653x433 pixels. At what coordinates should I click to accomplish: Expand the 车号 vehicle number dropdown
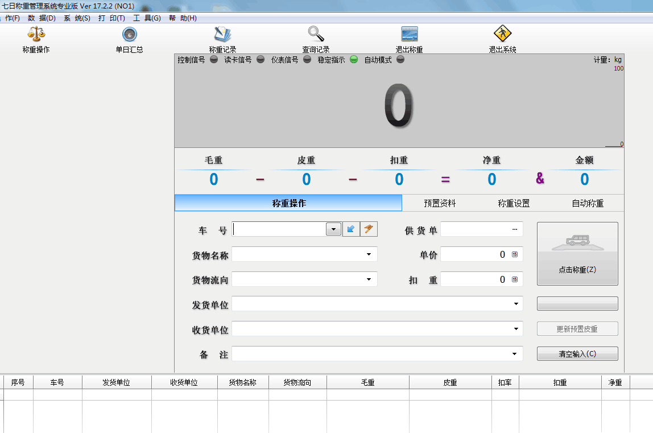click(x=333, y=229)
